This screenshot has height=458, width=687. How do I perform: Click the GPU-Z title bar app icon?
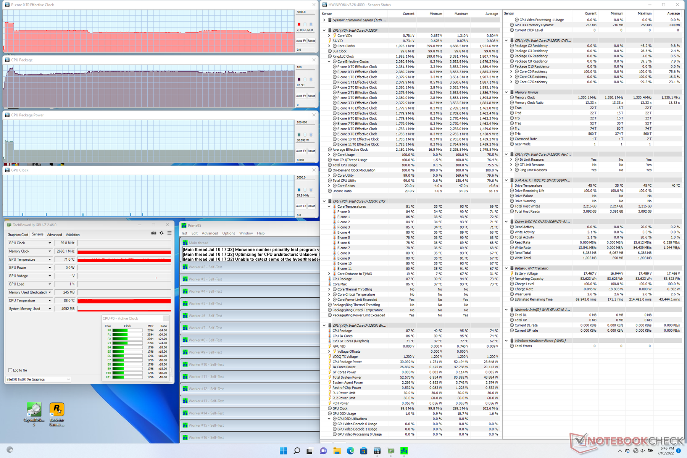pos(9,225)
